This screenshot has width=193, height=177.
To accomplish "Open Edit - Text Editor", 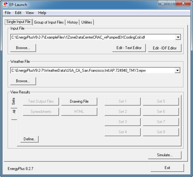I will 129,48.
